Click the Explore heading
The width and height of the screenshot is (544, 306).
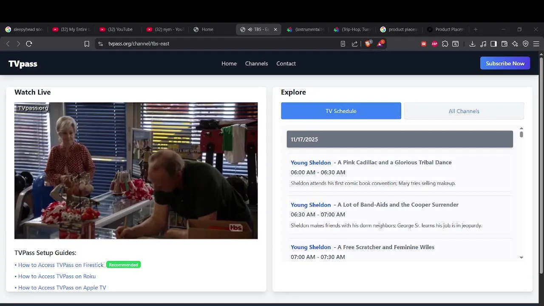point(293,92)
